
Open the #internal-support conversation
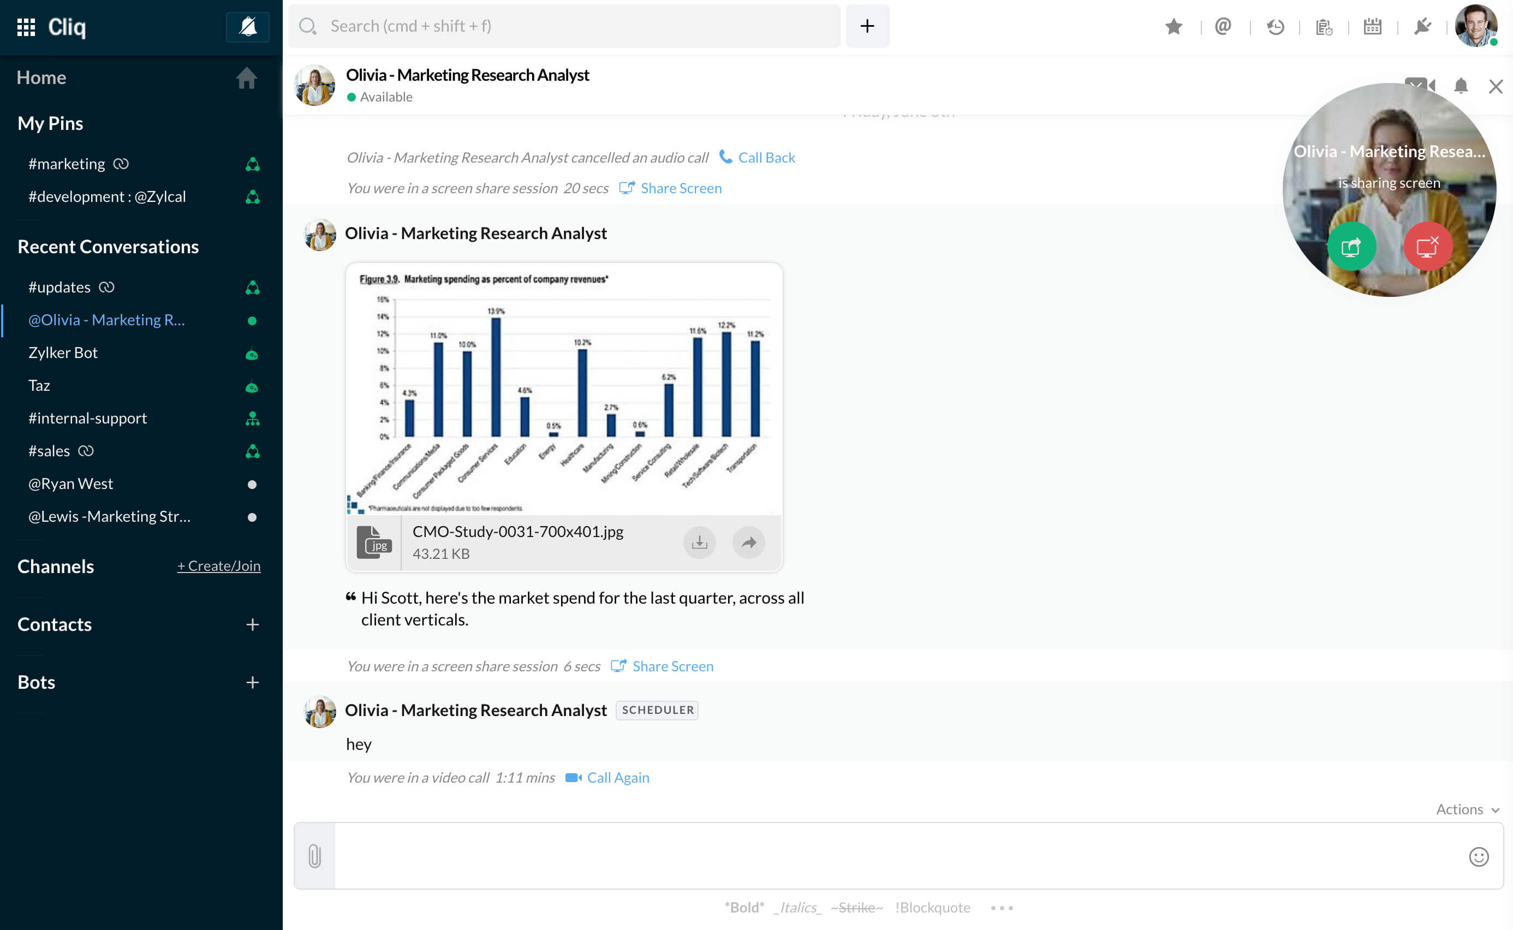click(87, 418)
